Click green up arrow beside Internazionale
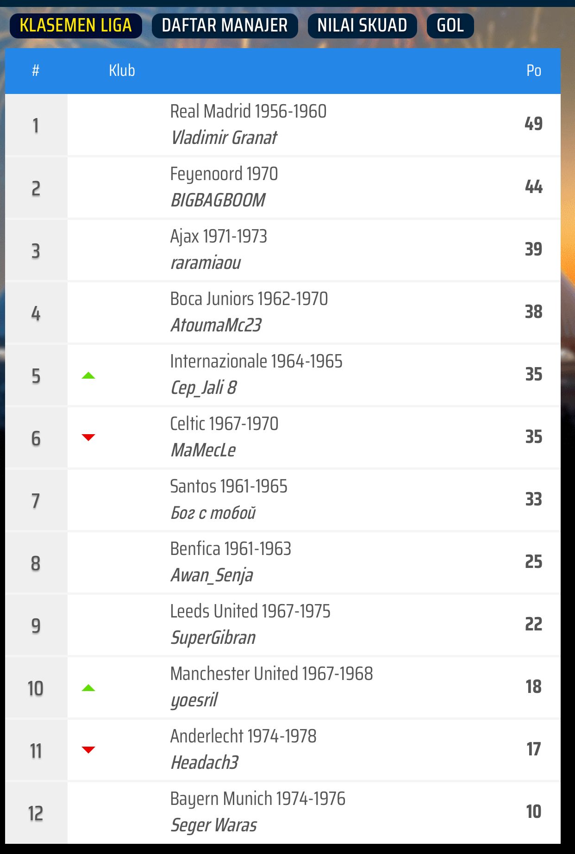Viewport: 575px width, 854px height. pos(88,375)
